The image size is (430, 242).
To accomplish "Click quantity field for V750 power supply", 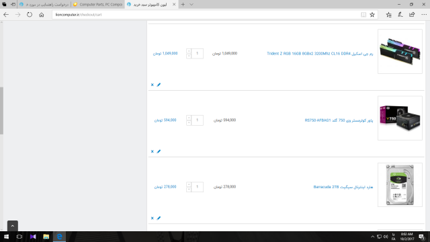I will click(x=197, y=120).
